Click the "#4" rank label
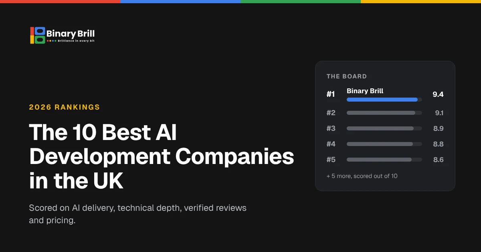This screenshot has width=481, height=252. [331, 144]
